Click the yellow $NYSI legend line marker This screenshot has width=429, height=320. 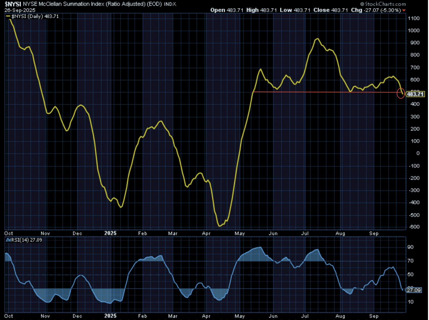tap(8, 16)
